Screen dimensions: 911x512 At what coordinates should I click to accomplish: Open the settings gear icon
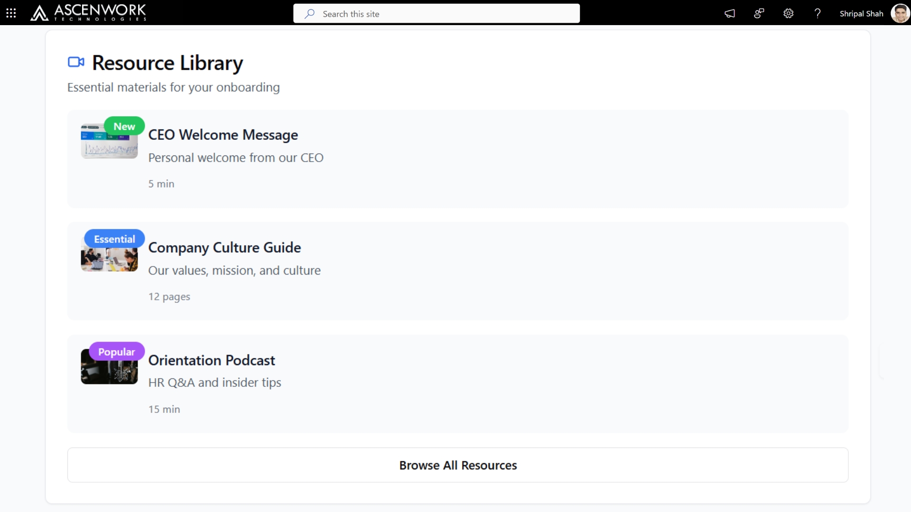pyautogui.click(x=788, y=13)
